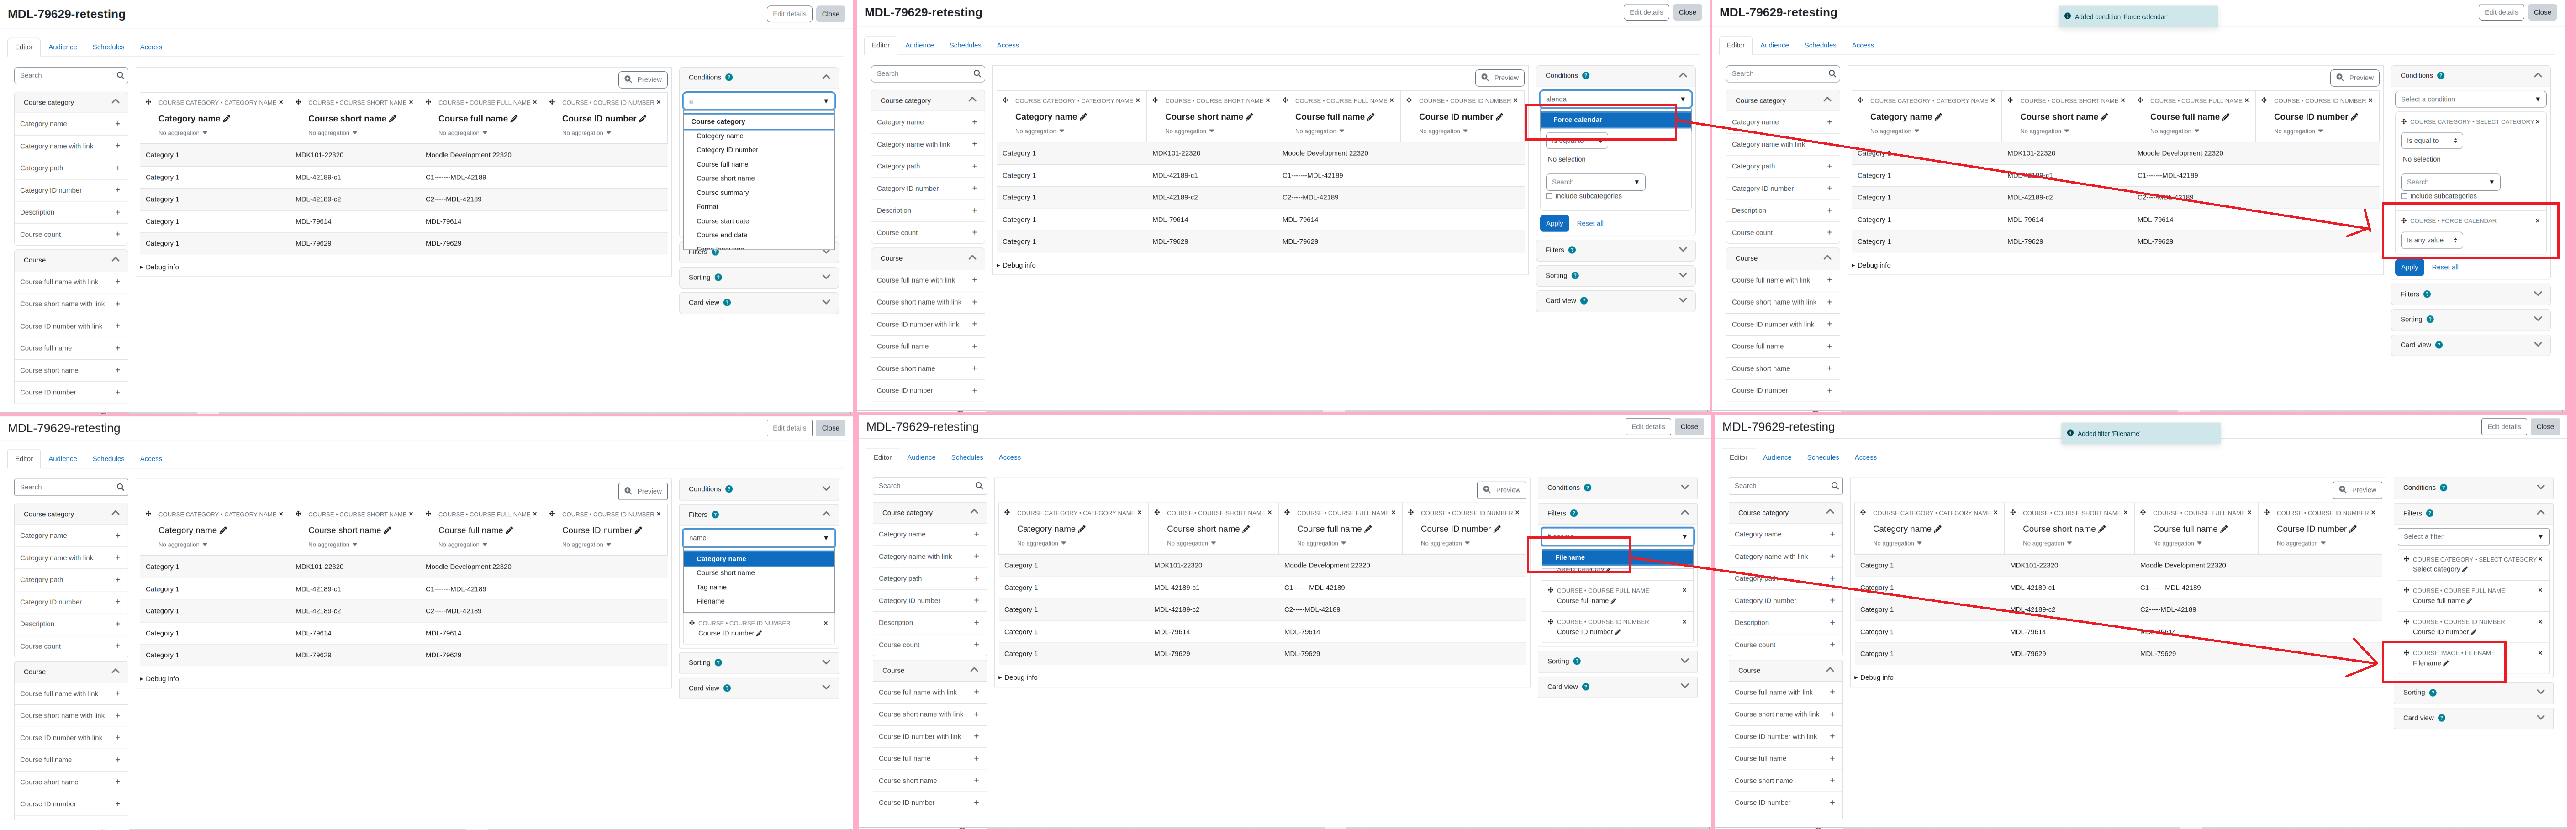Remove Course ID number column, 'Tag name' screenshot
The width and height of the screenshot is (2576, 840).
658,514
